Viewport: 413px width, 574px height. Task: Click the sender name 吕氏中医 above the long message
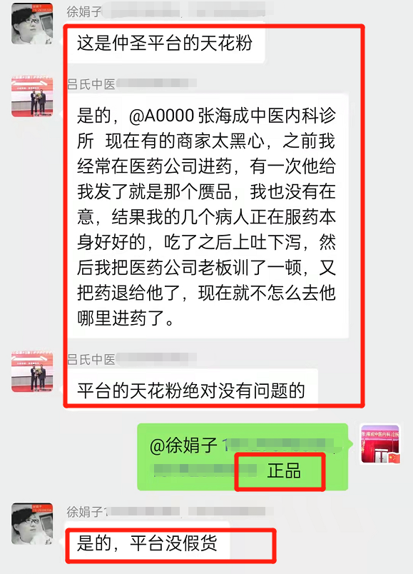(x=91, y=84)
